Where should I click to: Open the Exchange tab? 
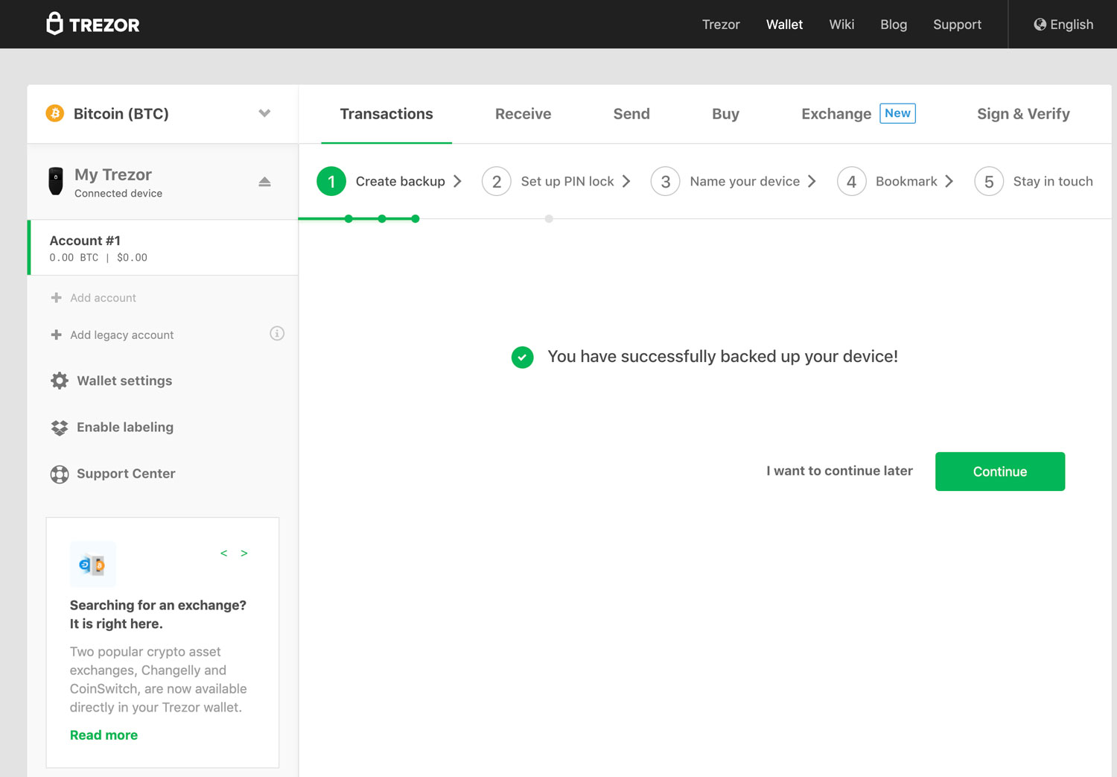pos(836,114)
